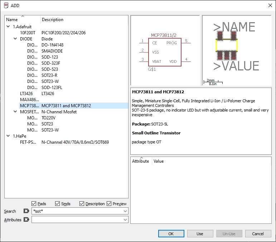This screenshot has width=276, height=242.
Task: Collapse the 1.HaPe library
Action: (x=8, y=136)
